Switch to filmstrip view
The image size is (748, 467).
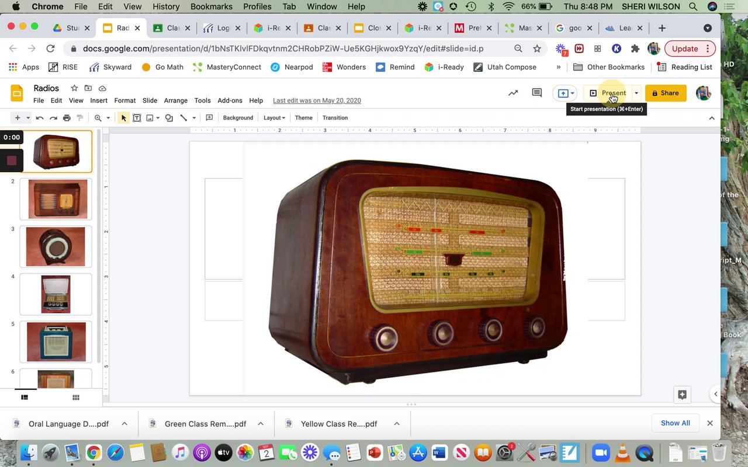coord(25,398)
